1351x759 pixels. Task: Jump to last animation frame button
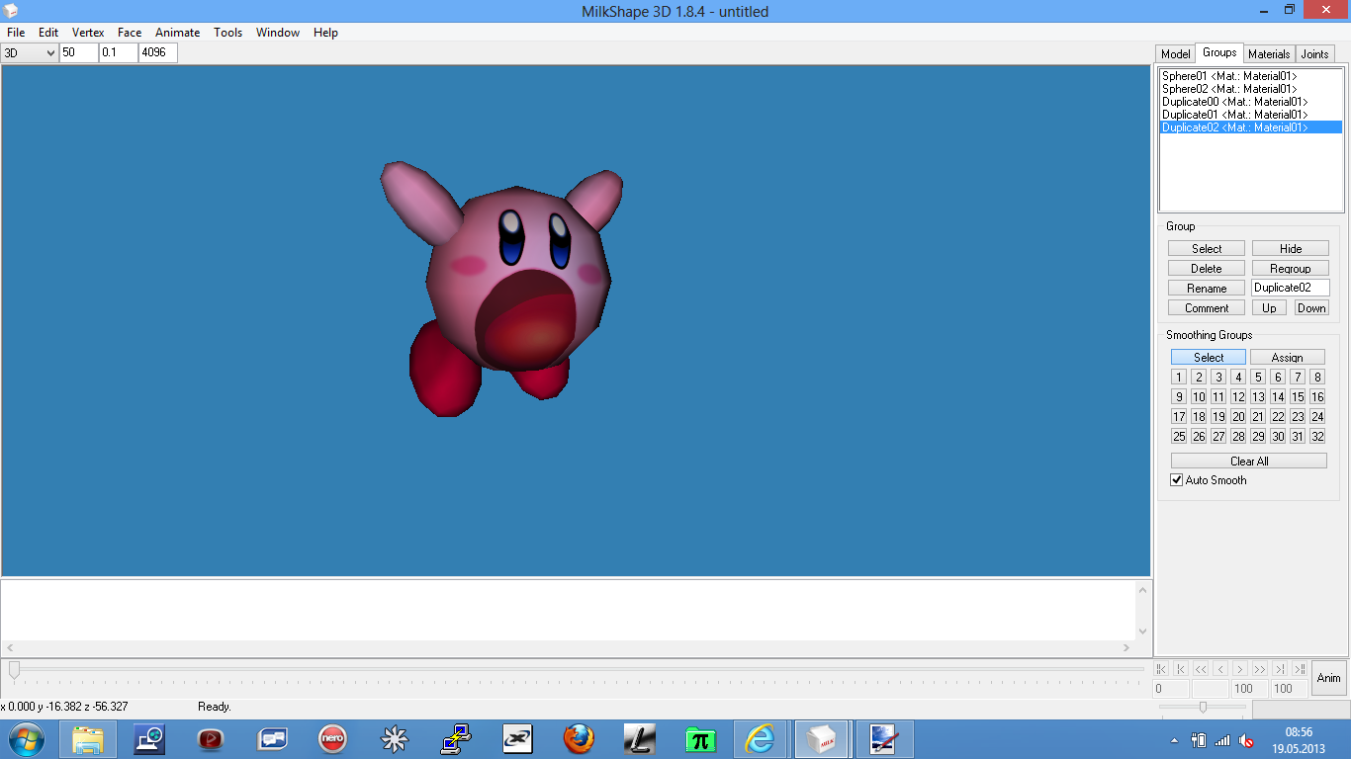point(1300,669)
